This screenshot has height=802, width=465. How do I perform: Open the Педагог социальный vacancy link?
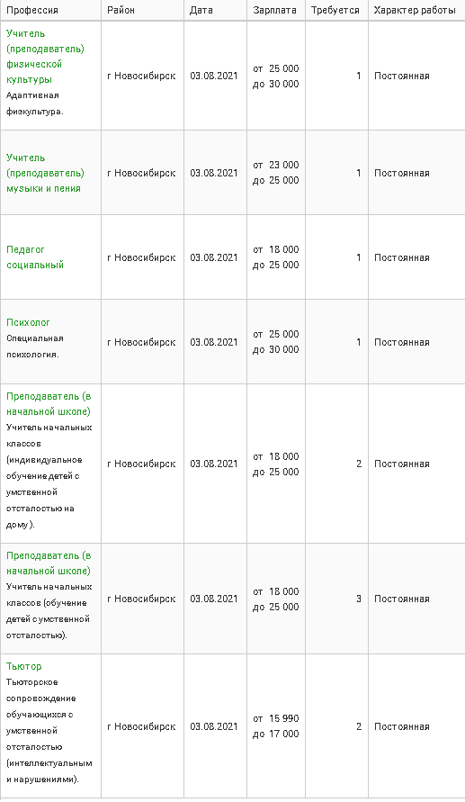[35, 257]
